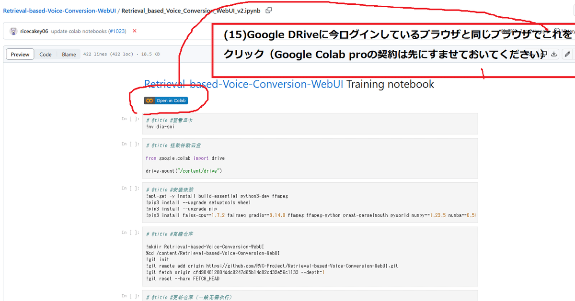Image resolution: width=575 pixels, height=301 pixels.
Task: Switch to the Preview tab
Action: [x=20, y=55]
